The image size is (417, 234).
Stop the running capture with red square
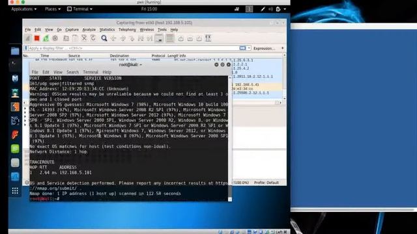pos(36,38)
